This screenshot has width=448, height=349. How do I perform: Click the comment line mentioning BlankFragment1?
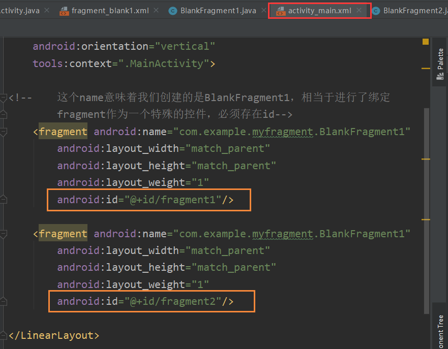223,98
